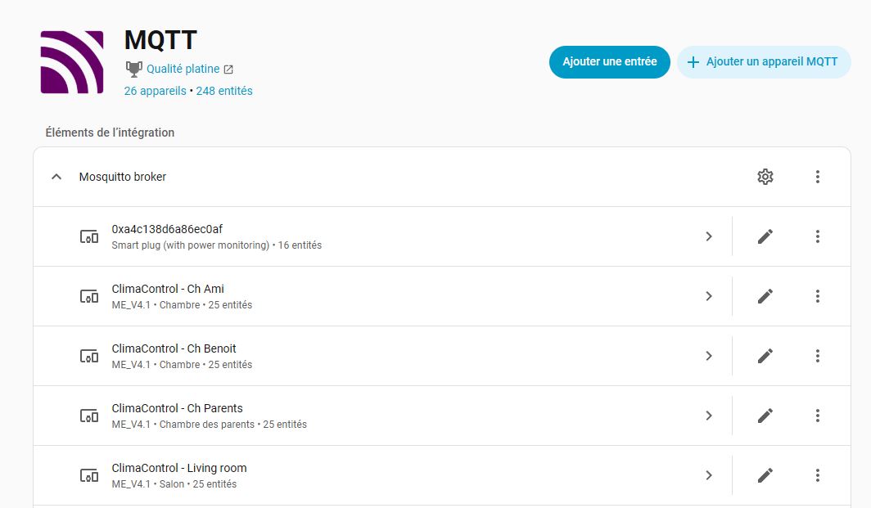Open ClimaControl - Living room chevron arrow
Image resolution: width=871 pixels, height=508 pixels.
(709, 475)
